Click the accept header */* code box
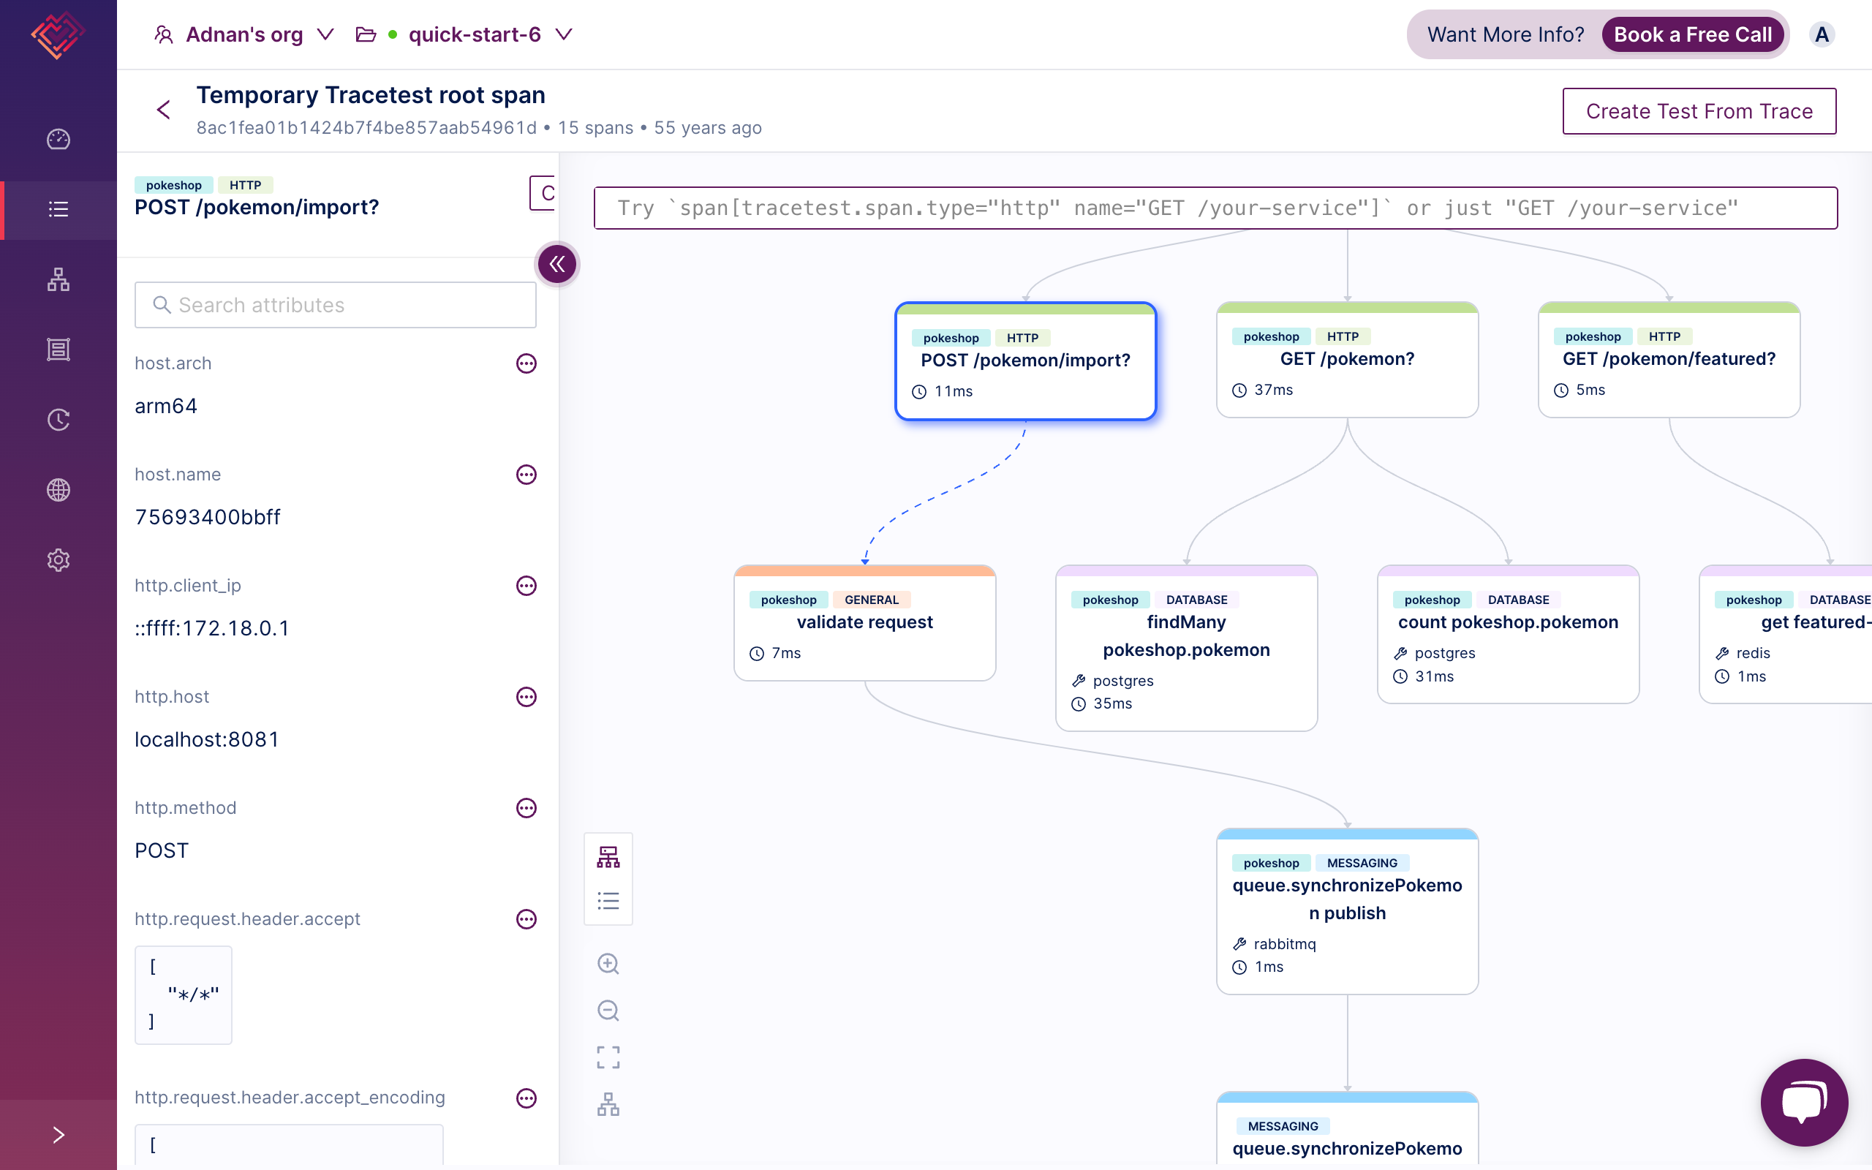Viewport: 1872px width, 1170px height. [184, 994]
